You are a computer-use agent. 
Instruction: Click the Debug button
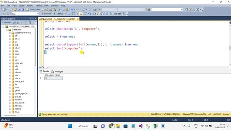(x=58, y=14)
